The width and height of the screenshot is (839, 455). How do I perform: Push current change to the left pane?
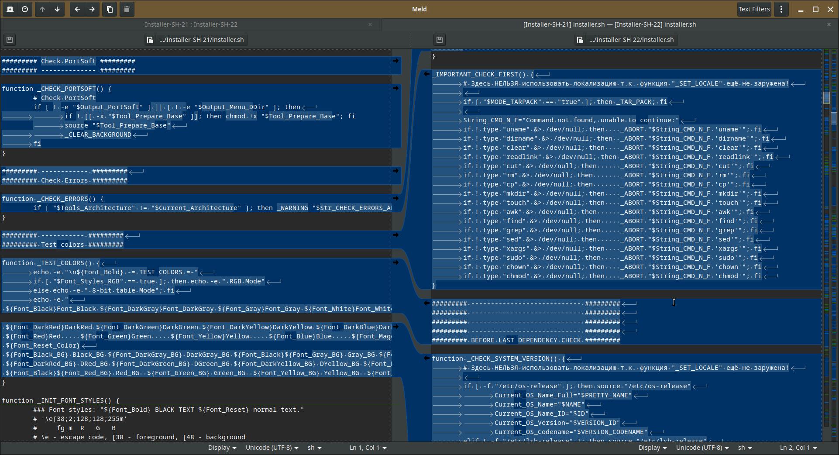point(77,9)
